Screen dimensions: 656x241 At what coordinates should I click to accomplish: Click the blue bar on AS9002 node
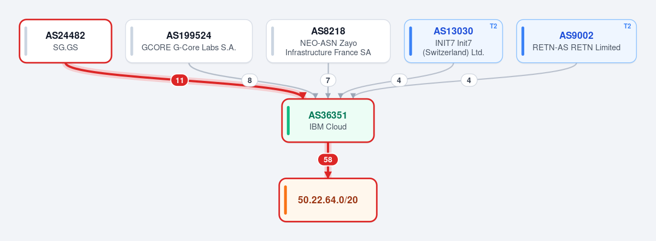click(523, 41)
